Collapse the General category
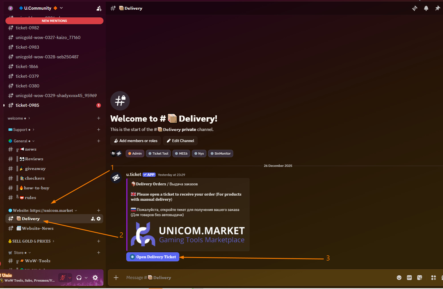443x289 pixels. coord(22,141)
